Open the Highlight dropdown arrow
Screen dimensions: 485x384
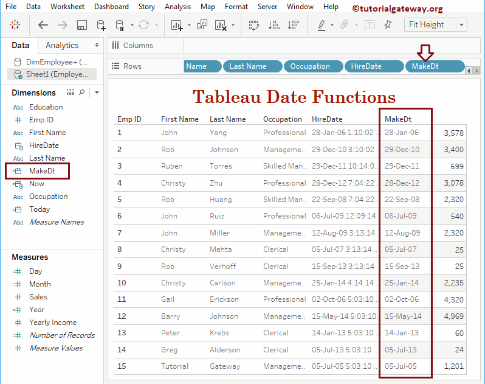click(x=332, y=25)
